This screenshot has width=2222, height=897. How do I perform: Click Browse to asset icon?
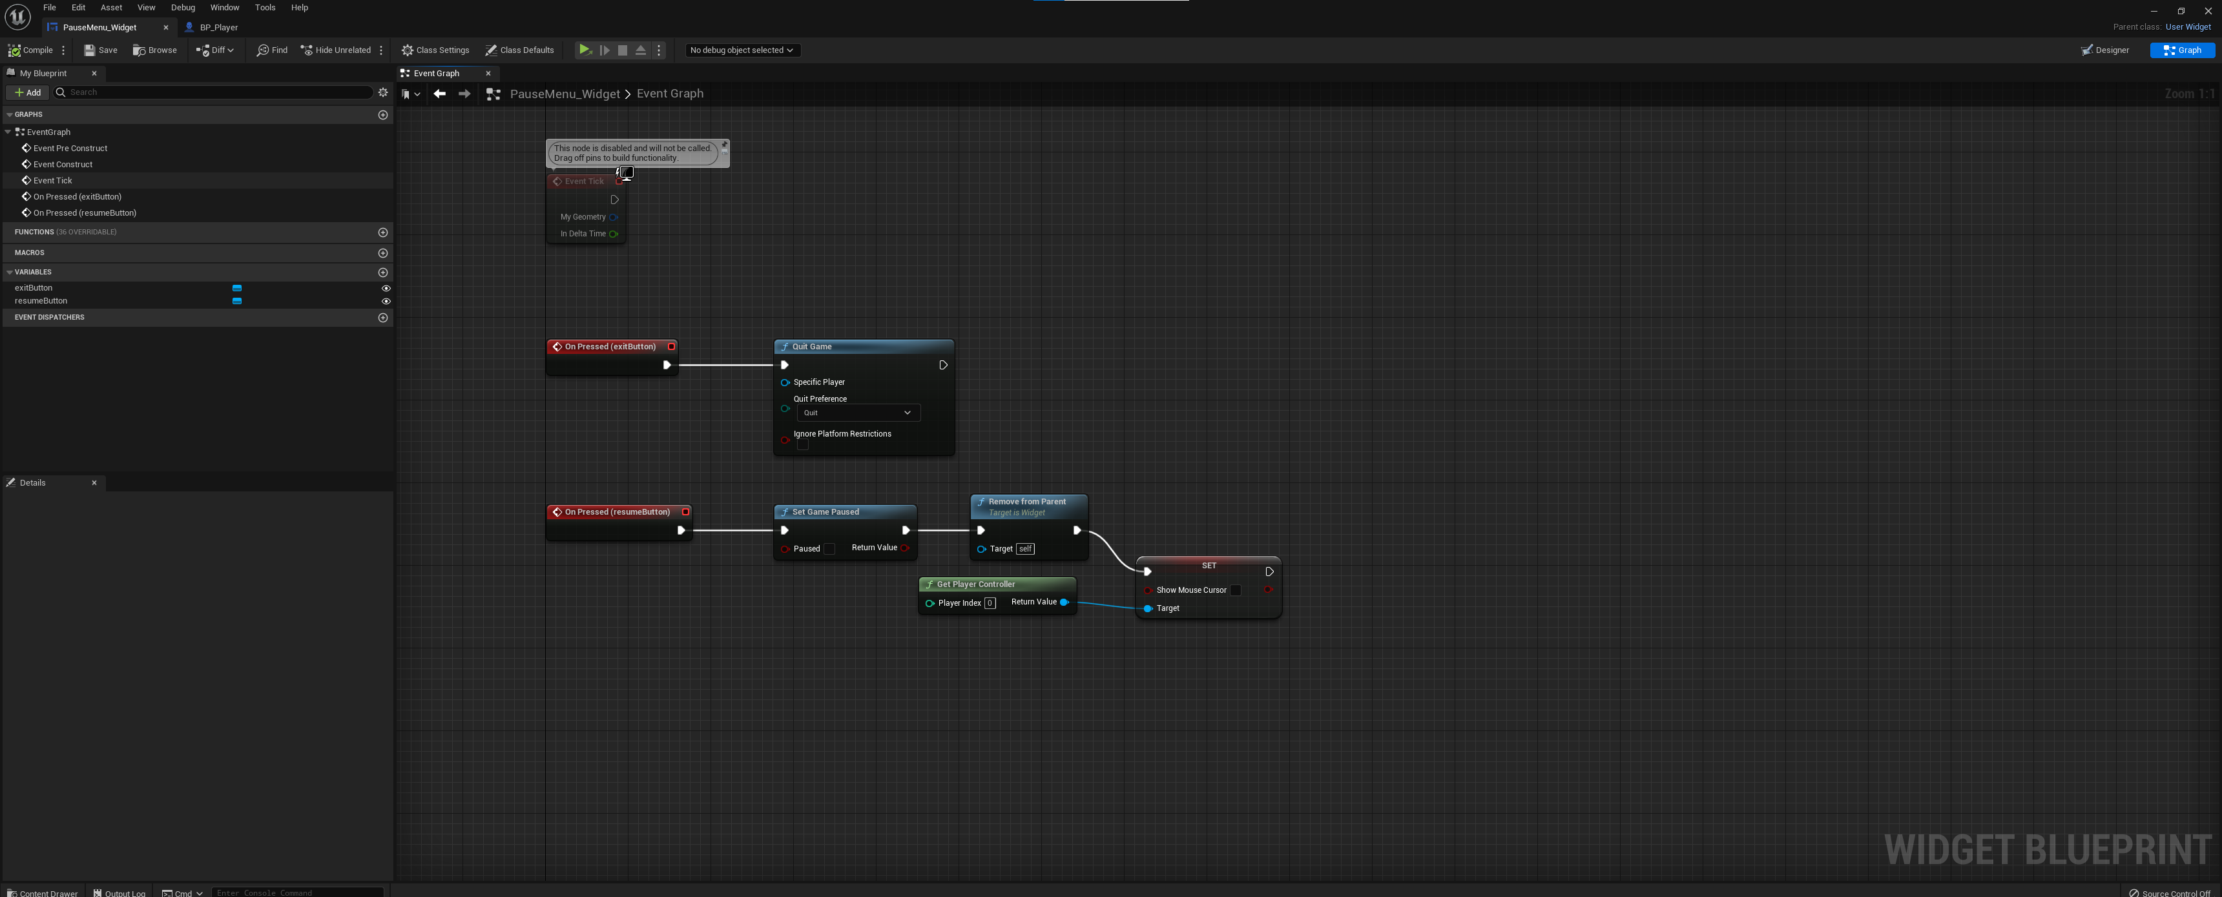(x=139, y=50)
